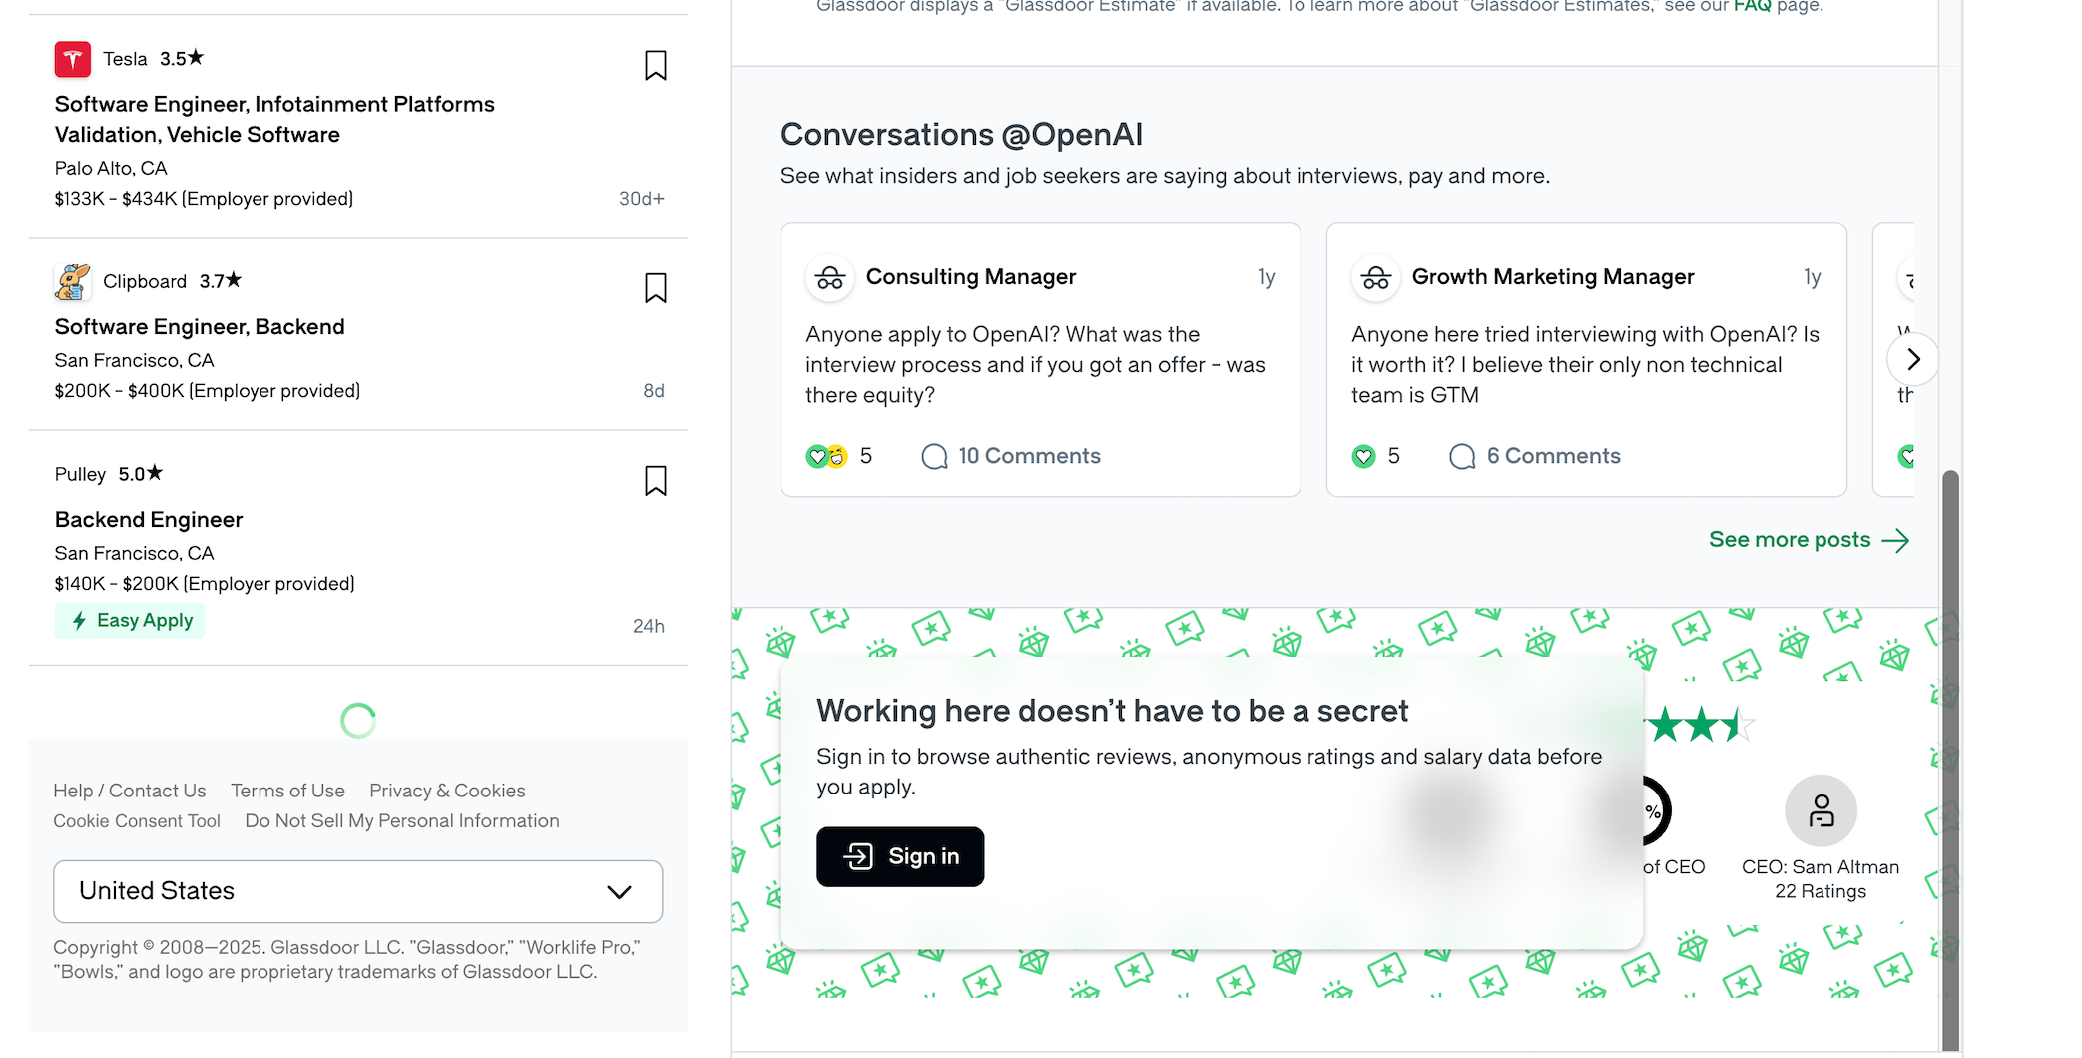Click the CEO Sam Altman avatar icon
This screenshot has height=1058, width=2082.
click(1821, 810)
